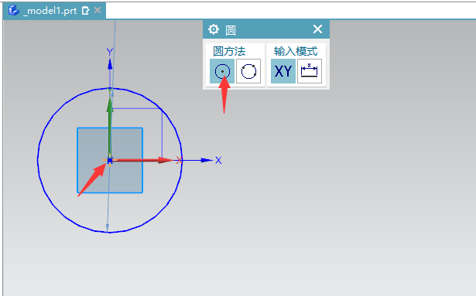Select the blue X axis label
The width and height of the screenshot is (476, 296).
click(x=218, y=160)
